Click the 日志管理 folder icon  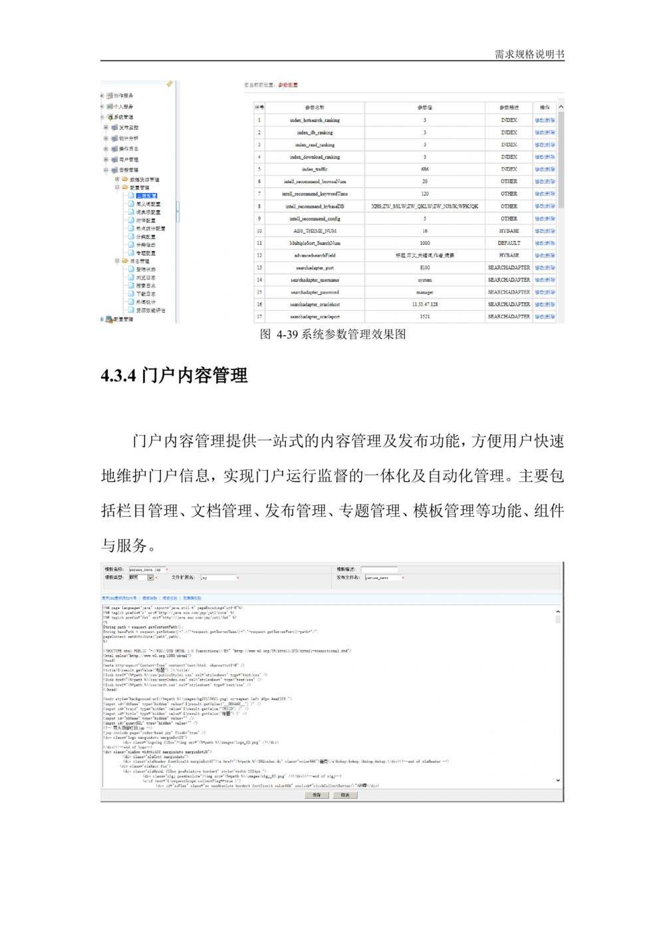click(x=125, y=262)
